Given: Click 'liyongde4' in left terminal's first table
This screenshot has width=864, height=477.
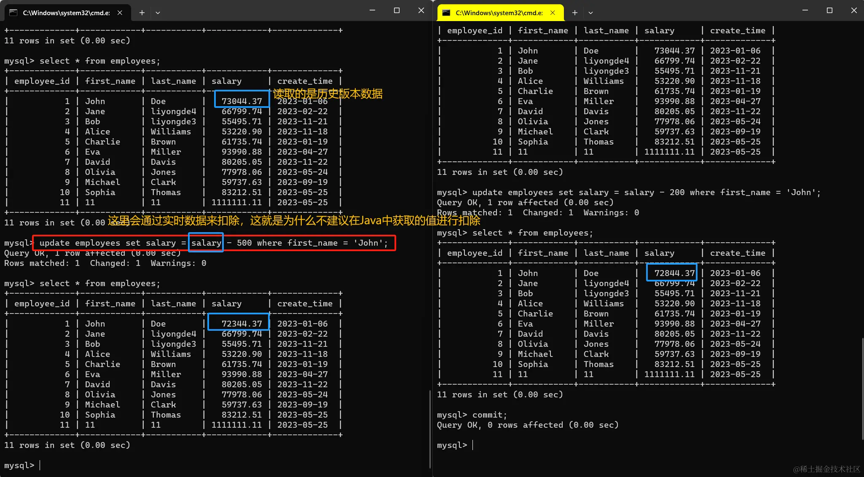Looking at the screenshot, I should [173, 111].
